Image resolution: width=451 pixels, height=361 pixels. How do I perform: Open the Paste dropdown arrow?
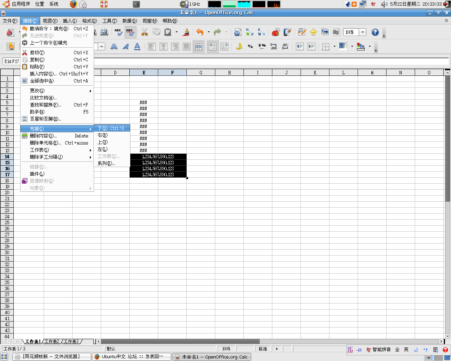tap(177, 32)
